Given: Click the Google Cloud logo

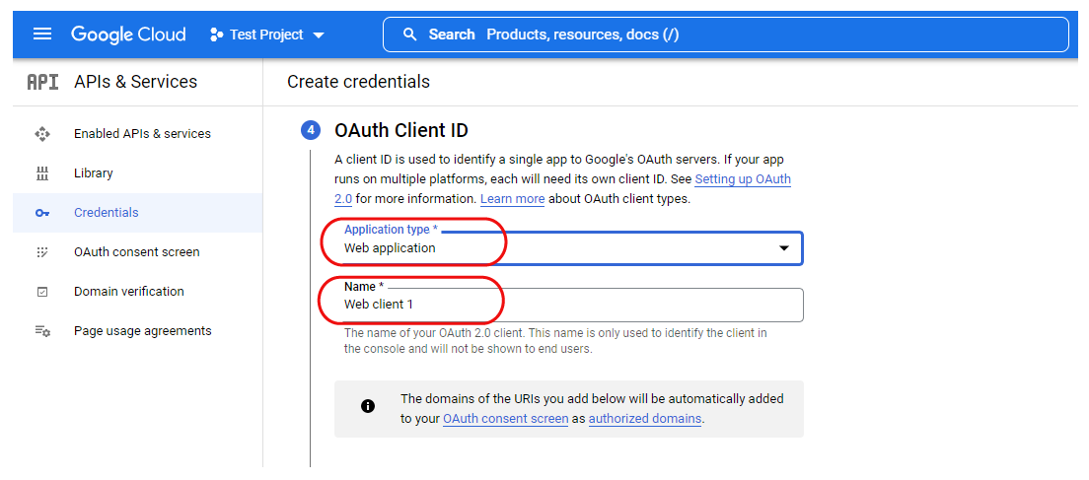Looking at the screenshot, I should pyautogui.click(x=128, y=34).
